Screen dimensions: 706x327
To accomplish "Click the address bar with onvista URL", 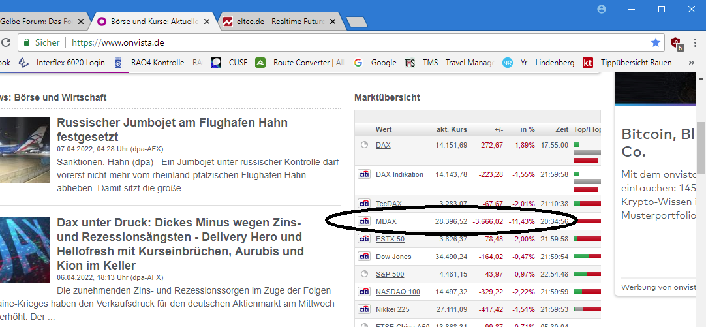I will coord(326,42).
